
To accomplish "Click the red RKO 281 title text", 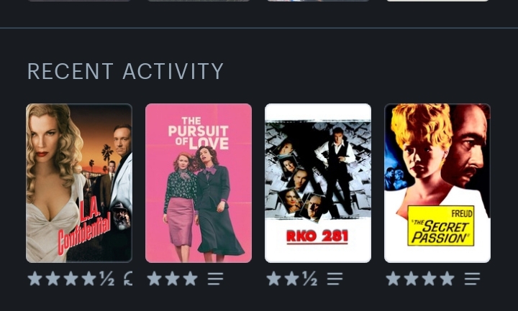I will coord(317,236).
